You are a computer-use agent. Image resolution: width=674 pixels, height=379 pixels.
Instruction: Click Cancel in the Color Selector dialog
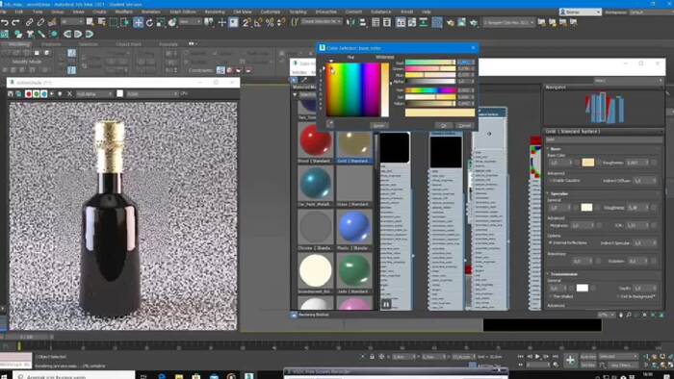[465, 125]
